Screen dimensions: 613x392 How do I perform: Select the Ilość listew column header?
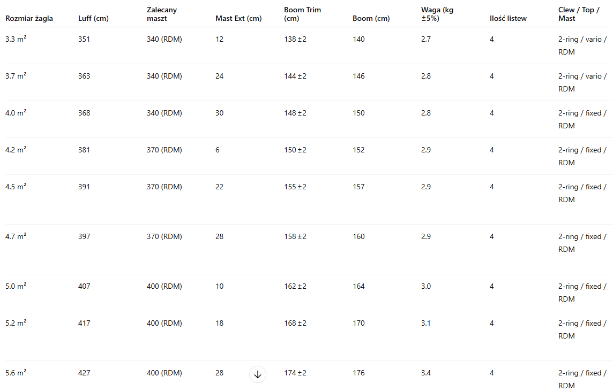click(x=508, y=19)
